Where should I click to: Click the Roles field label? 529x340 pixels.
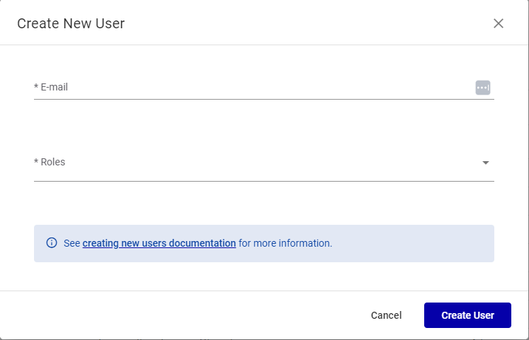tap(53, 163)
